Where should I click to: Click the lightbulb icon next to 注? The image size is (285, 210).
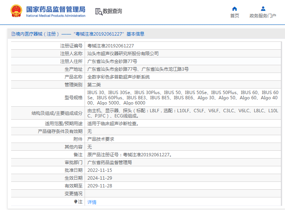[x=76, y=202]
